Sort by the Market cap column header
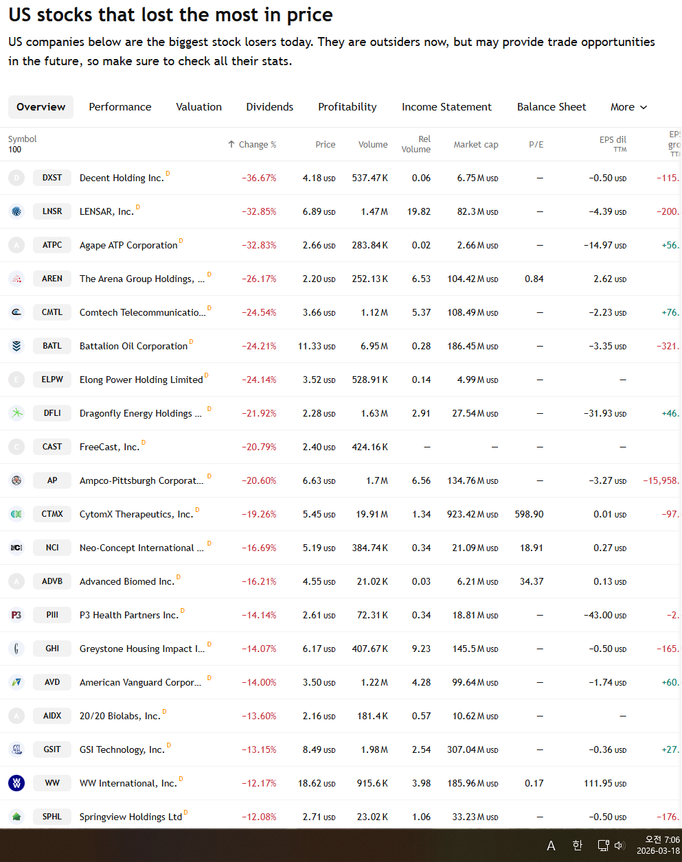This screenshot has width=682, height=862. pos(476,145)
